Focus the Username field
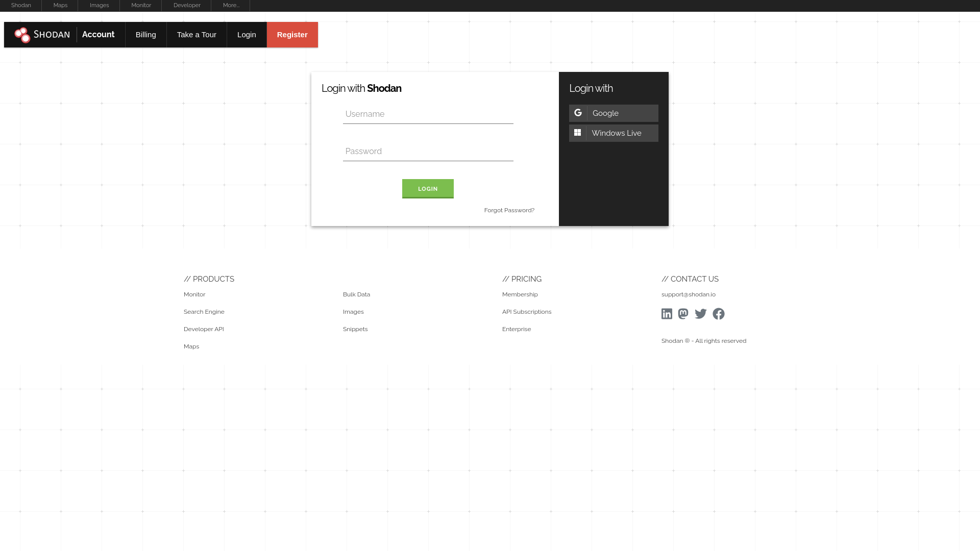 pyautogui.click(x=428, y=114)
